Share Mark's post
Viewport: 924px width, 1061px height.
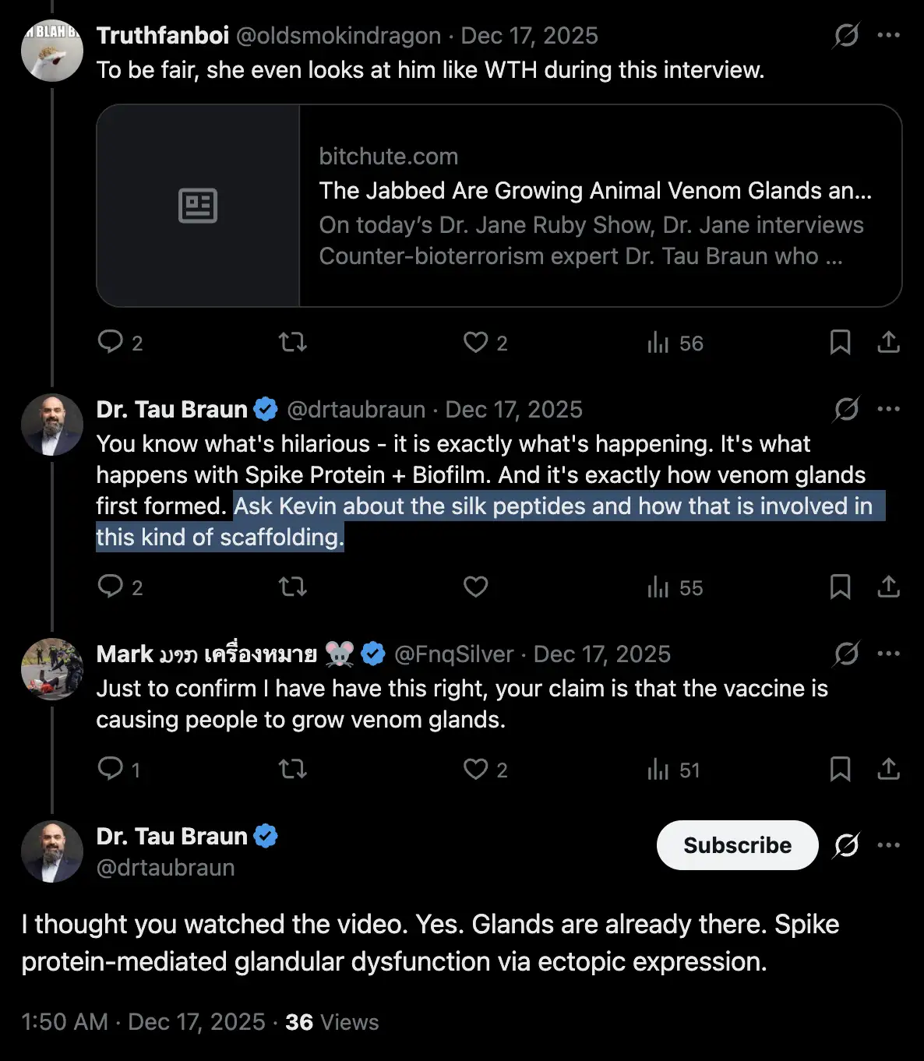click(888, 770)
